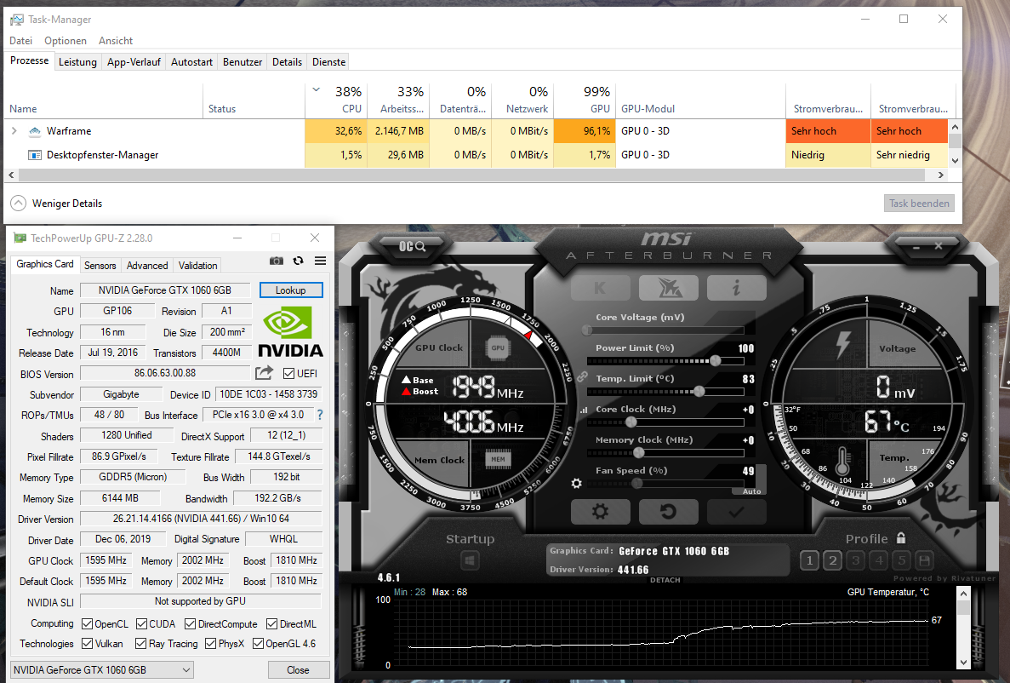The height and width of the screenshot is (683, 1010).
Task: Click Afterburner DETACH label
Action: tap(665, 580)
